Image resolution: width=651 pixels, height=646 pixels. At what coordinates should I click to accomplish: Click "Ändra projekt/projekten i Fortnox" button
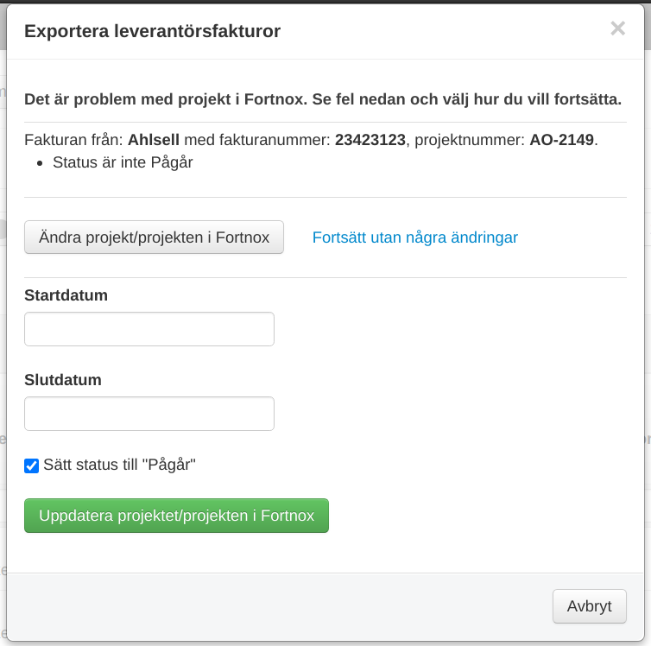coord(155,237)
